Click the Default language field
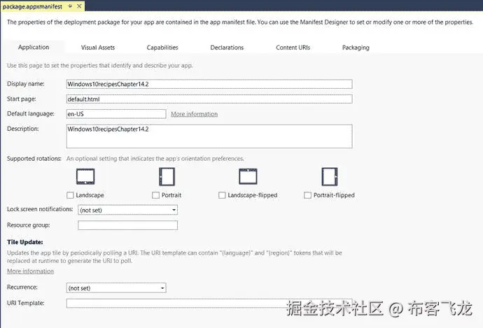The height and width of the screenshot is (328, 483). (x=116, y=114)
